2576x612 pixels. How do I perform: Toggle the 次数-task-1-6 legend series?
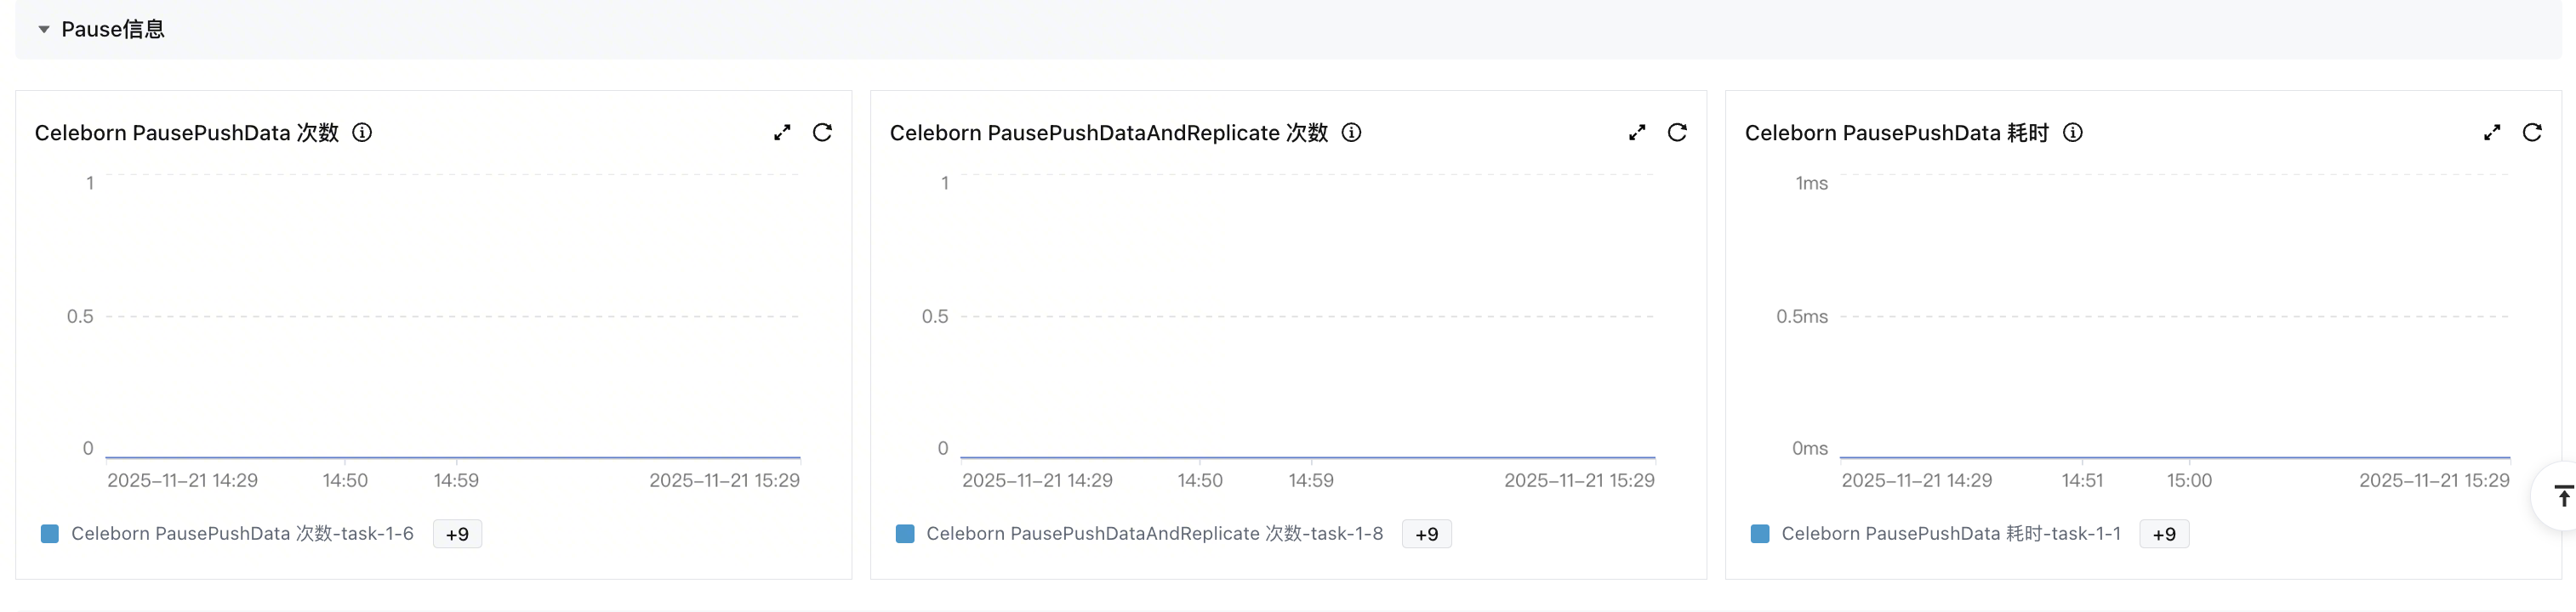point(242,534)
